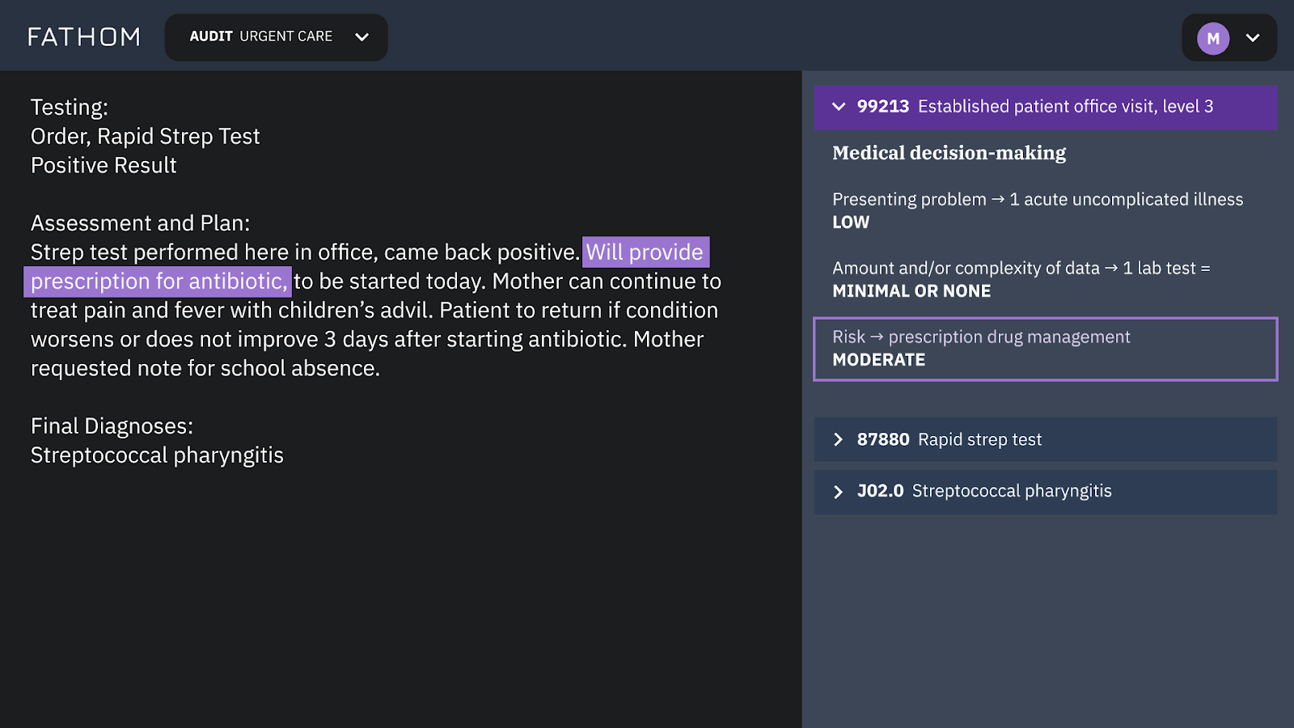Open the Audit Urgent Care dropdown

coord(276,37)
